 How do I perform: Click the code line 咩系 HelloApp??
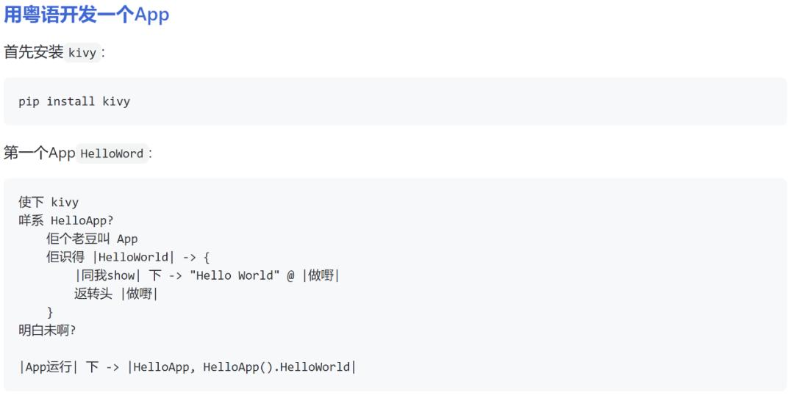[66, 220]
